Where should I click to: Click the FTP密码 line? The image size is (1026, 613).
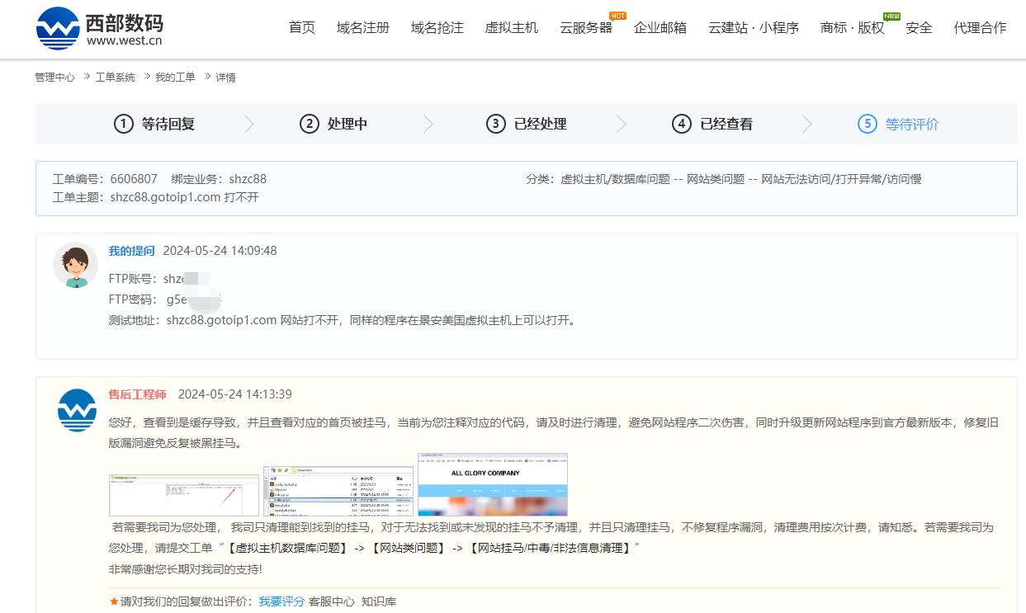point(165,299)
